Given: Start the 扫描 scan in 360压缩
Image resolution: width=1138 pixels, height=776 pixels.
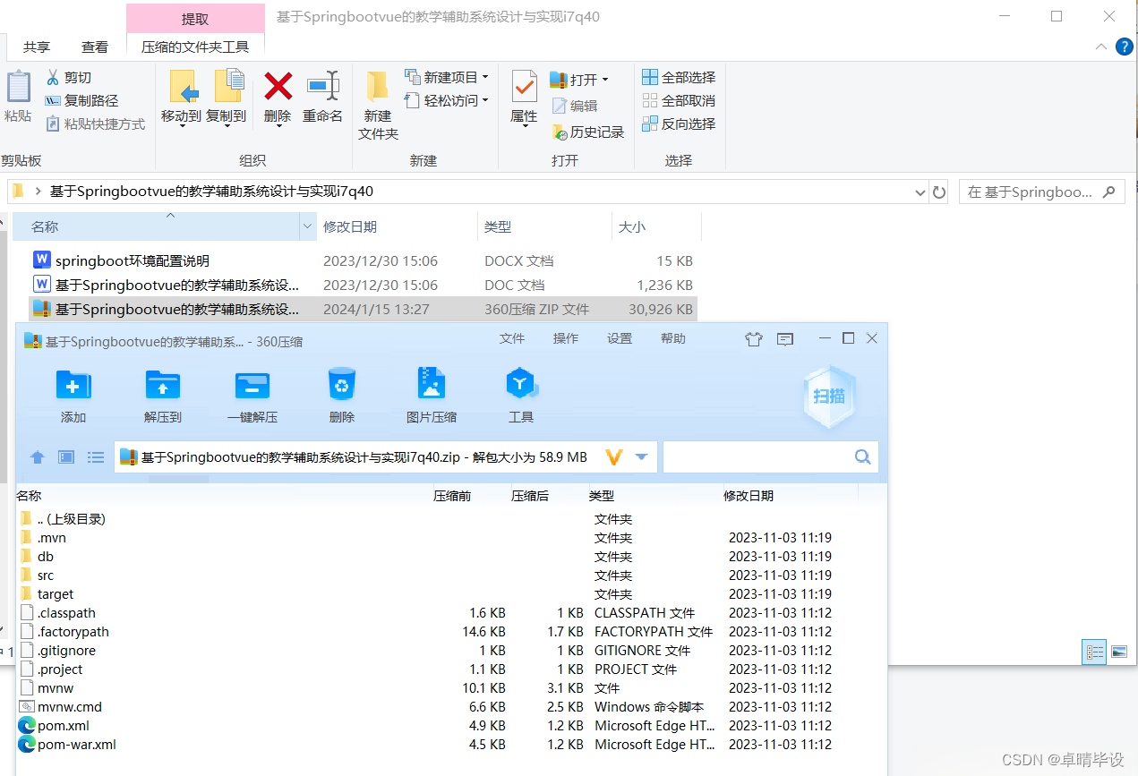Looking at the screenshot, I should coord(828,397).
